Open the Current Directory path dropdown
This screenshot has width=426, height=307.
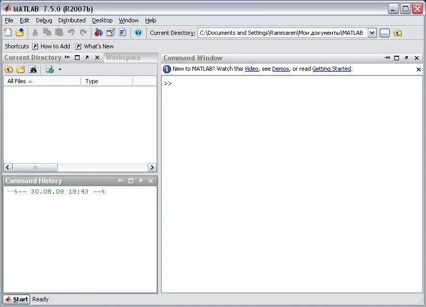[372, 33]
